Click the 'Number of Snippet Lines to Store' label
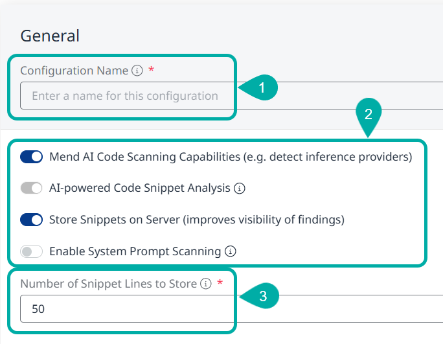Image resolution: width=443 pixels, height=344 pixels. 108,284
